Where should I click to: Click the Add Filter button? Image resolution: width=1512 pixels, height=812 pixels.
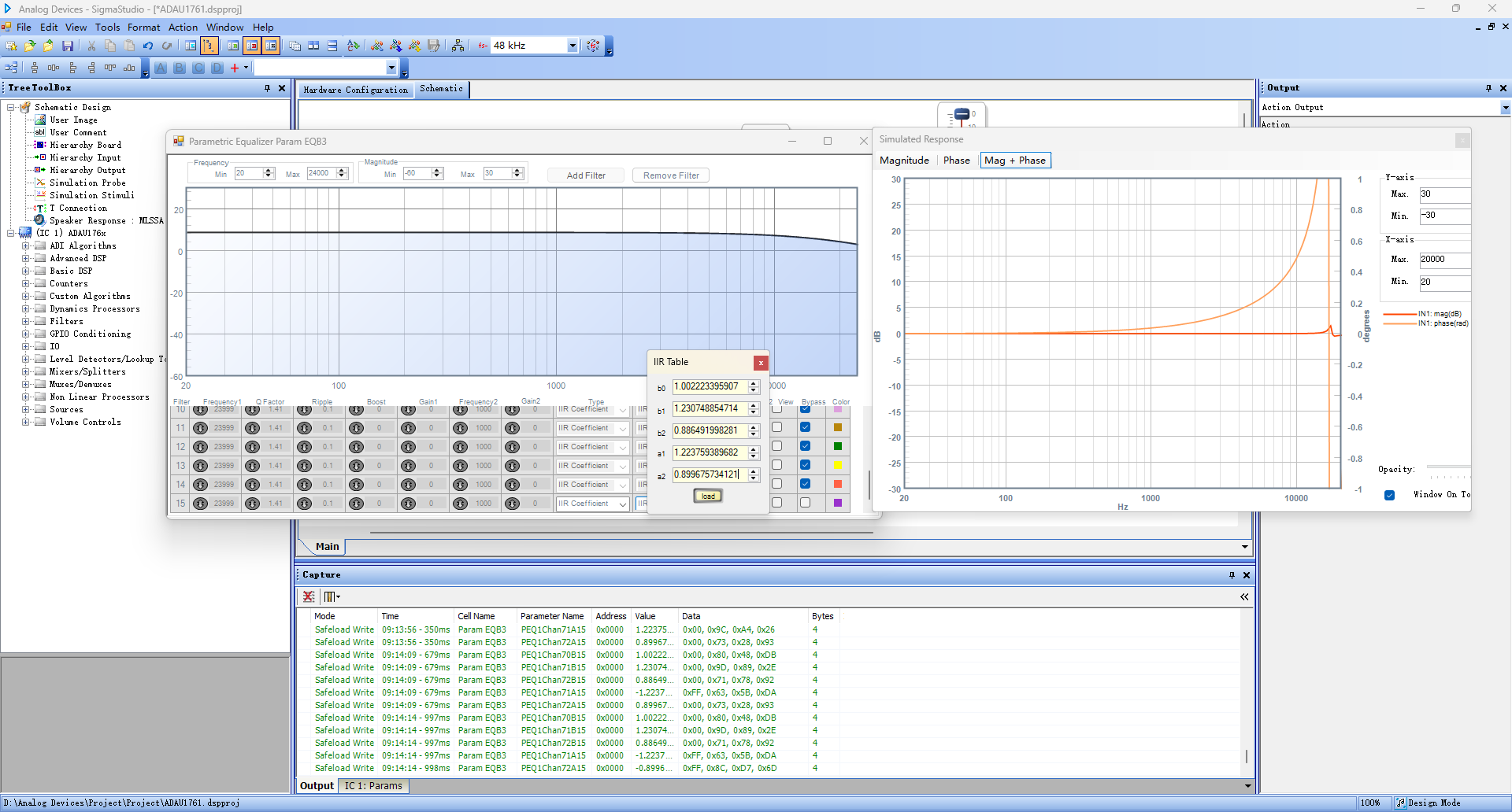586,175
